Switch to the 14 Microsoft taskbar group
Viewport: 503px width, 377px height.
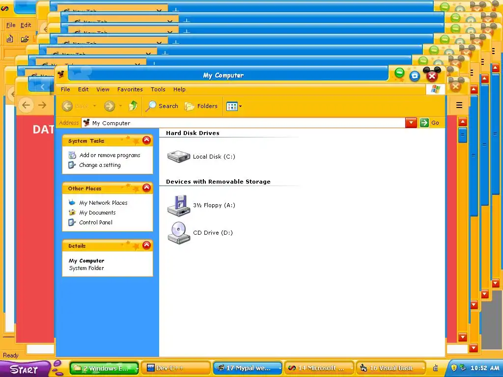(319, 368)
